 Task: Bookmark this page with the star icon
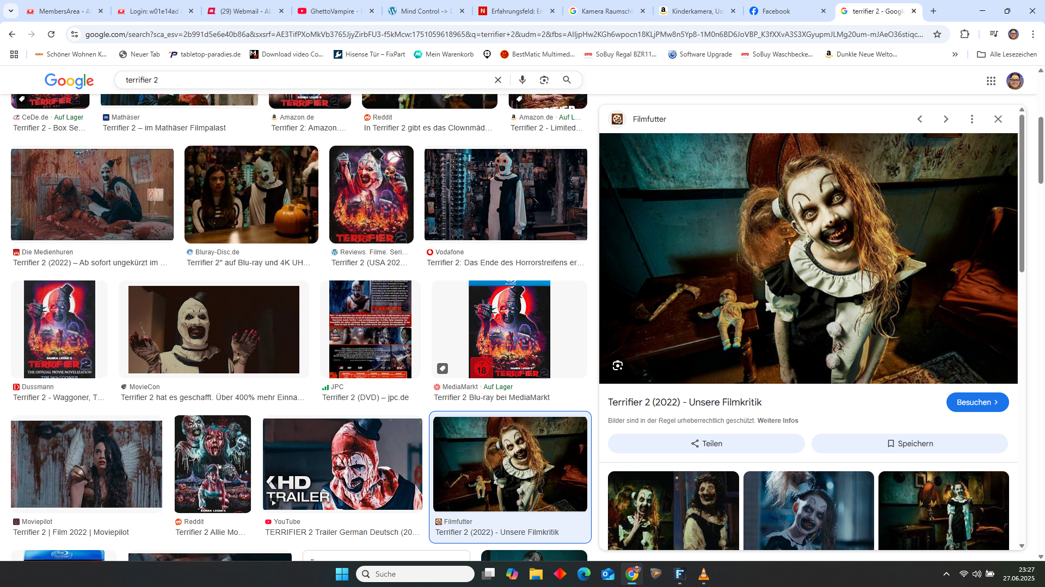click(937, 34)
